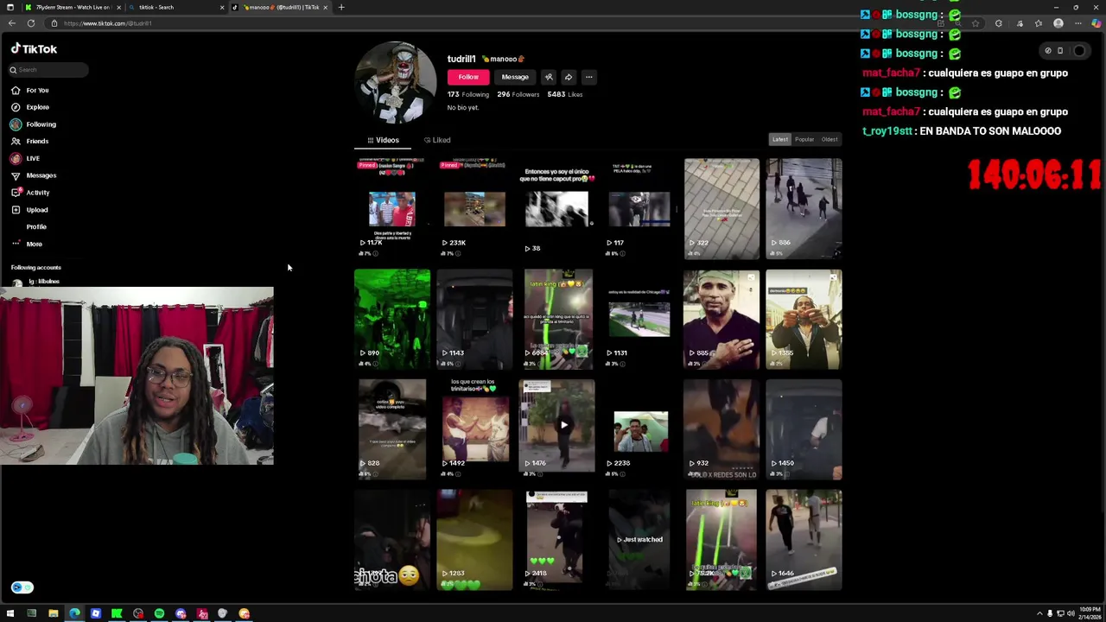The width and height of the screenshot is (1106, 622).
Task: Open the latin king video with 6084 views
Action: (557, 319)
